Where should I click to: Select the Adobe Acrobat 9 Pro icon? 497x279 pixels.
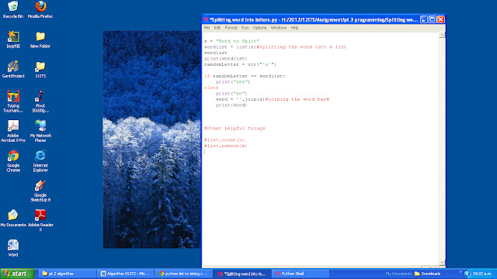[13, 131]
